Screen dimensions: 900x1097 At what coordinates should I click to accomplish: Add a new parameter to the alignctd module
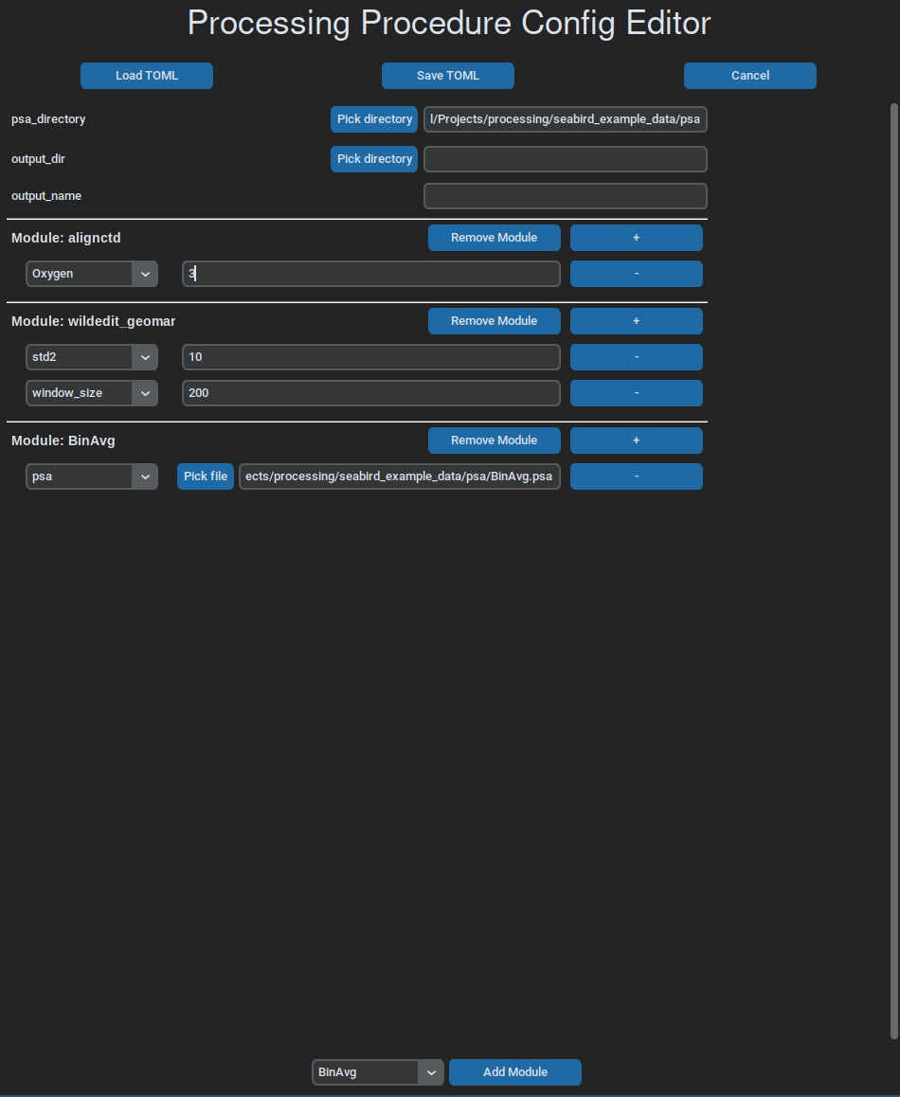point(636,237)
